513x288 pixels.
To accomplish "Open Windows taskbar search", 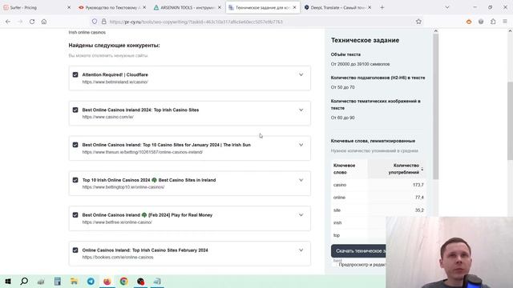I will (x=24, y=281).
